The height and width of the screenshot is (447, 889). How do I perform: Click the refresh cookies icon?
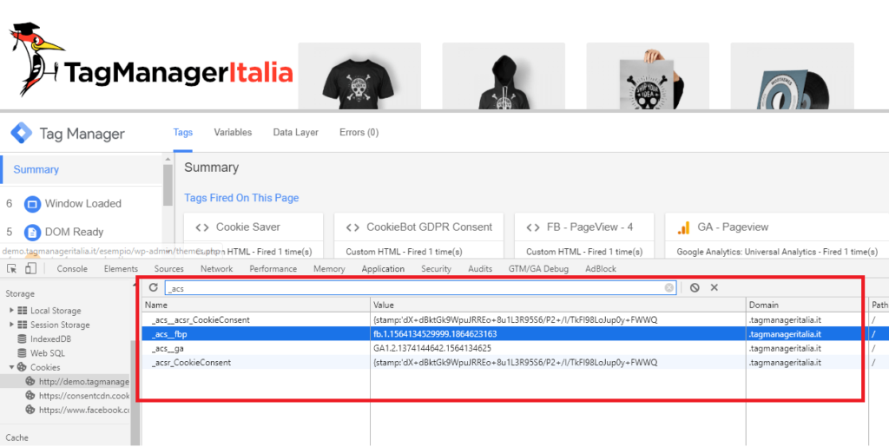pos(153,287)
